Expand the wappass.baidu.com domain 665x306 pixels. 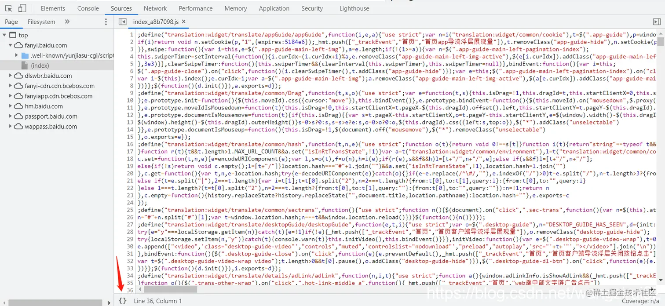click(10, 126)
